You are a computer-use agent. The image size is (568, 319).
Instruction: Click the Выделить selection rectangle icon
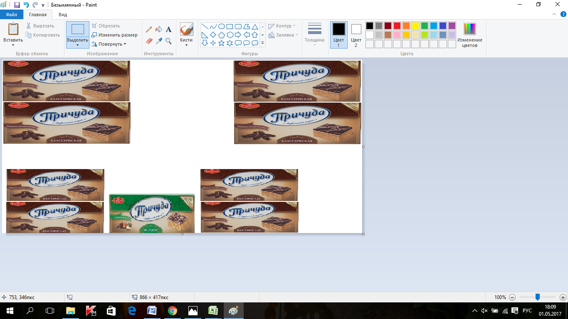(78, 29)
